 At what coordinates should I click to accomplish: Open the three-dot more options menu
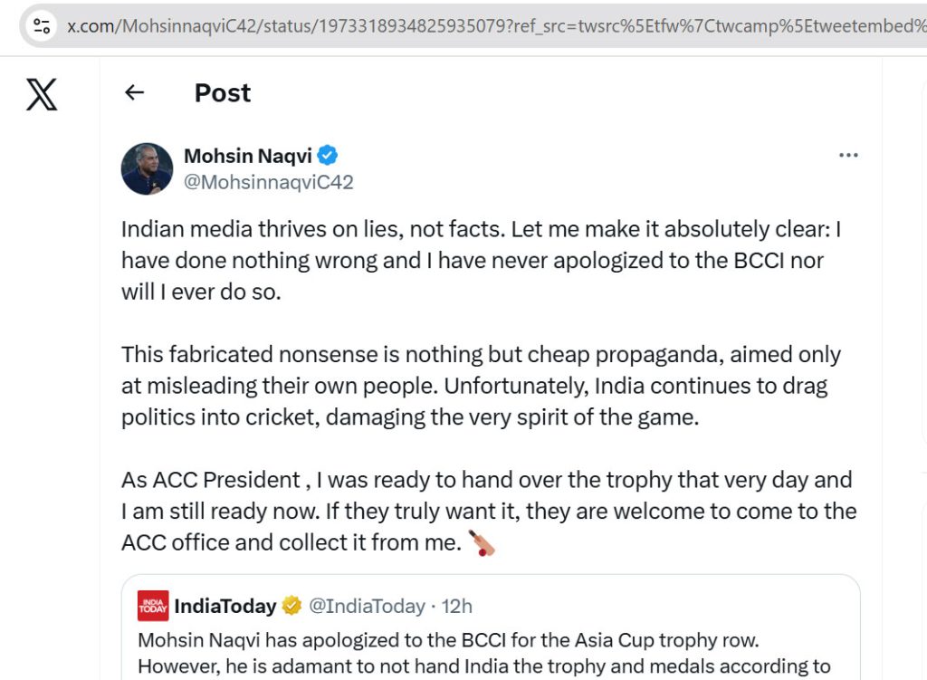848,156
